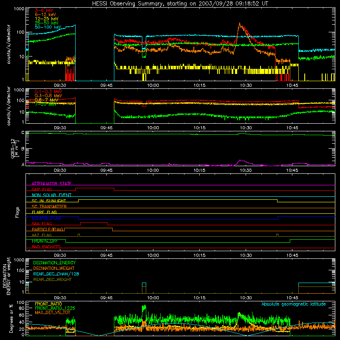Click the 0.8-7 MeV legend label

click(x=46, y=100)
